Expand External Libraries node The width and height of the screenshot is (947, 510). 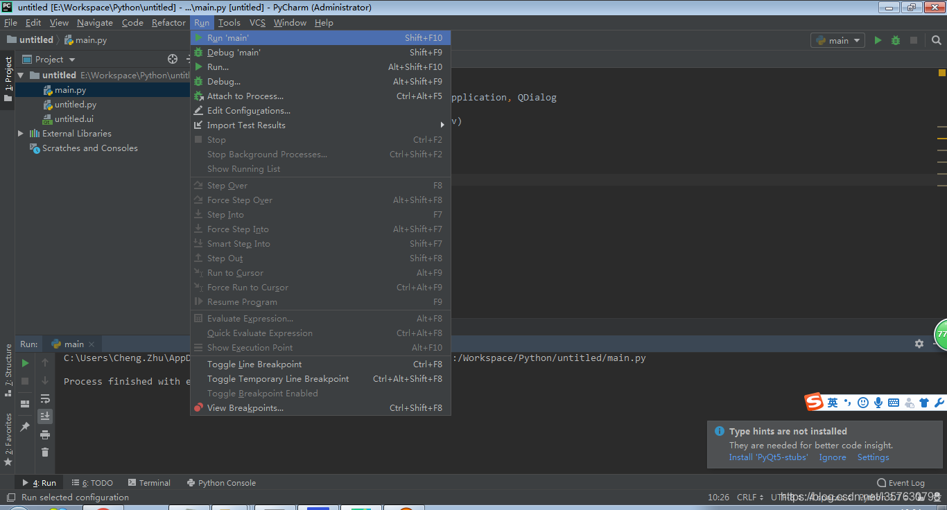pos(21,133)
